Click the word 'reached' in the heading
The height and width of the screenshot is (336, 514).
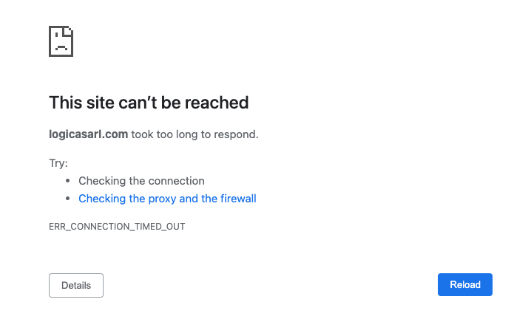220,102
